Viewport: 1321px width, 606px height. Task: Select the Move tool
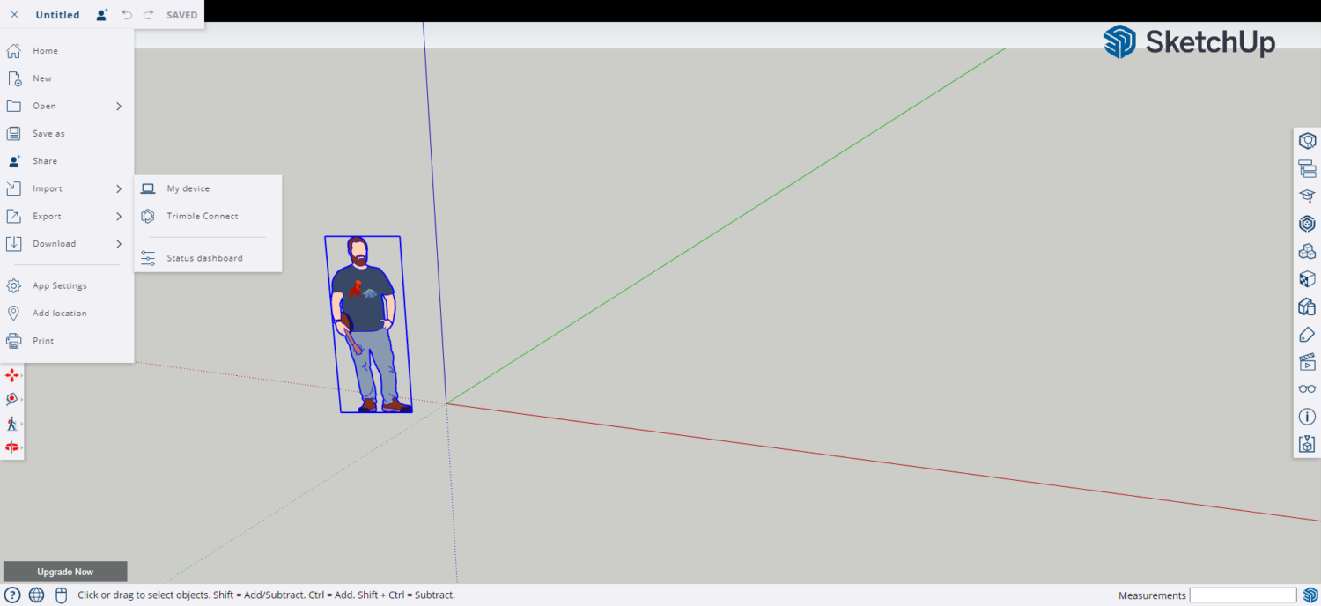[x=13, y=374]
